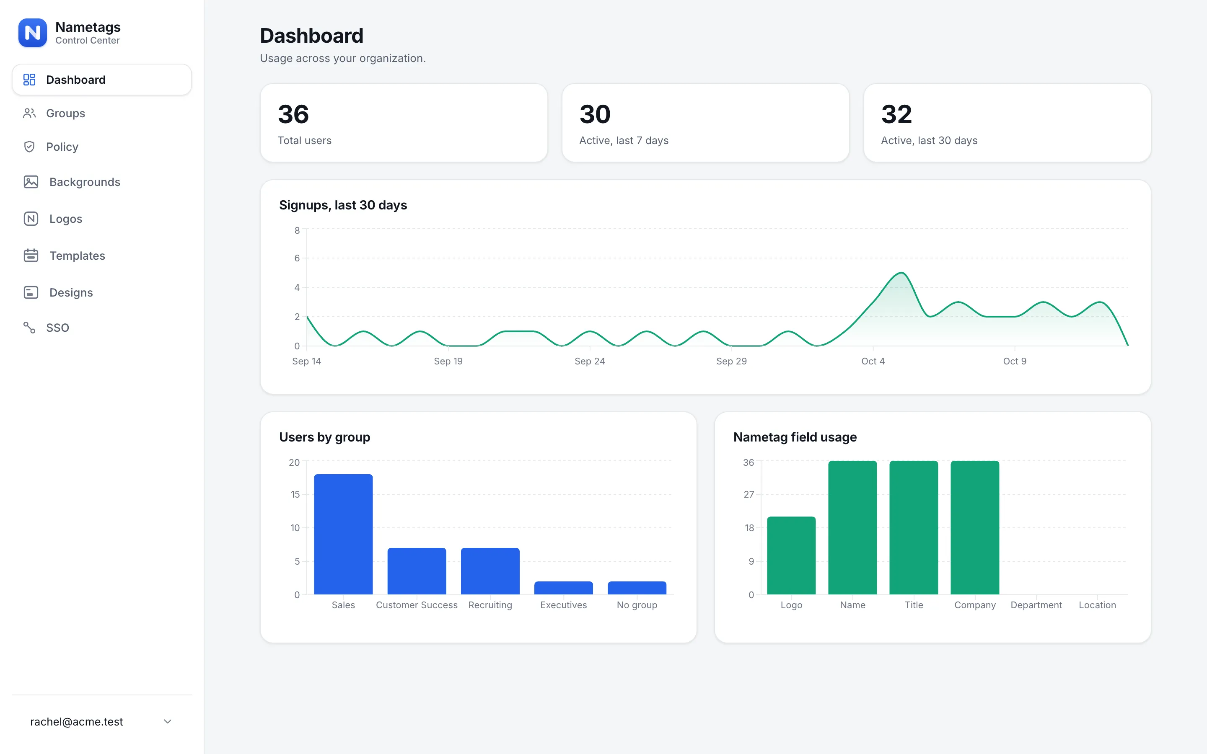The width and height of the screenshot is (1207, 754).
Task: Click the Policy shield icon
Action: point(29,147)
